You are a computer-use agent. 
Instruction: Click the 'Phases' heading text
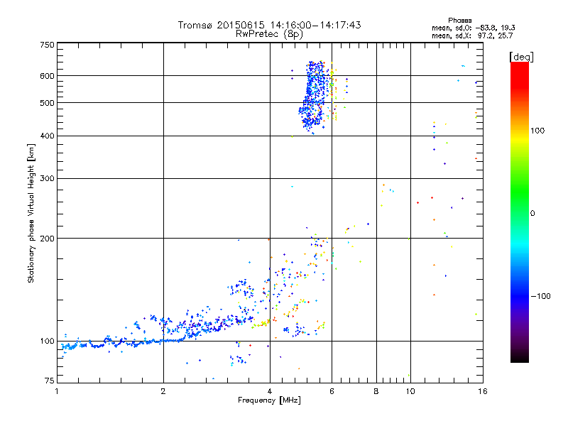click(x=459, y=21)
